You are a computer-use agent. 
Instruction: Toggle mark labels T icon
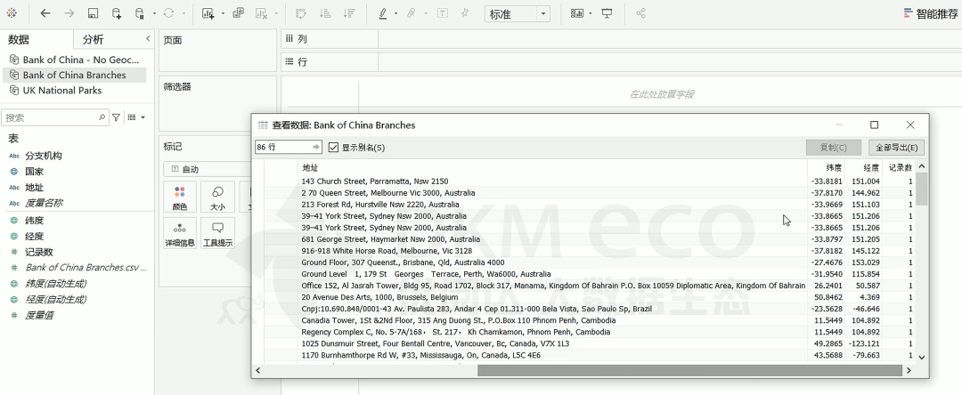(x=442, y=12)
